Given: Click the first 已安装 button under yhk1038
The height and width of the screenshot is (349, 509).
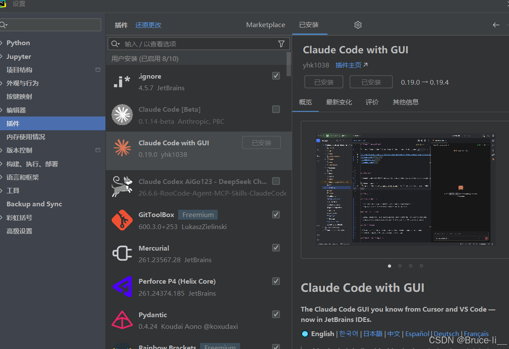Looking at the screenshot, I should [x=324, y=82].
